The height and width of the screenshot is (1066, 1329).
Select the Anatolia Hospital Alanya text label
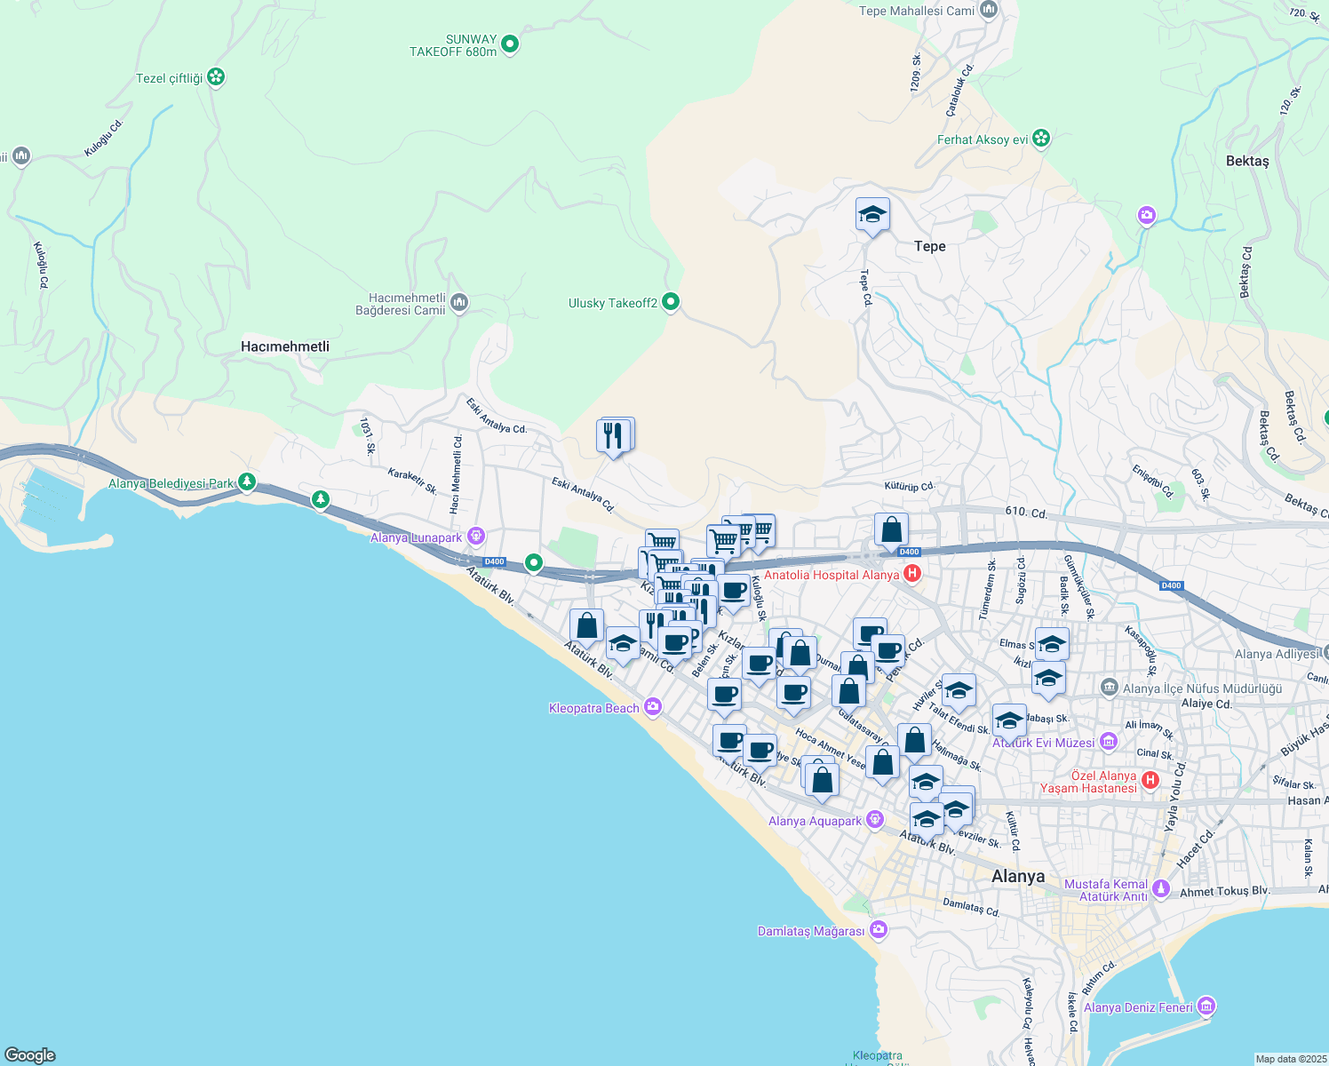832,575
